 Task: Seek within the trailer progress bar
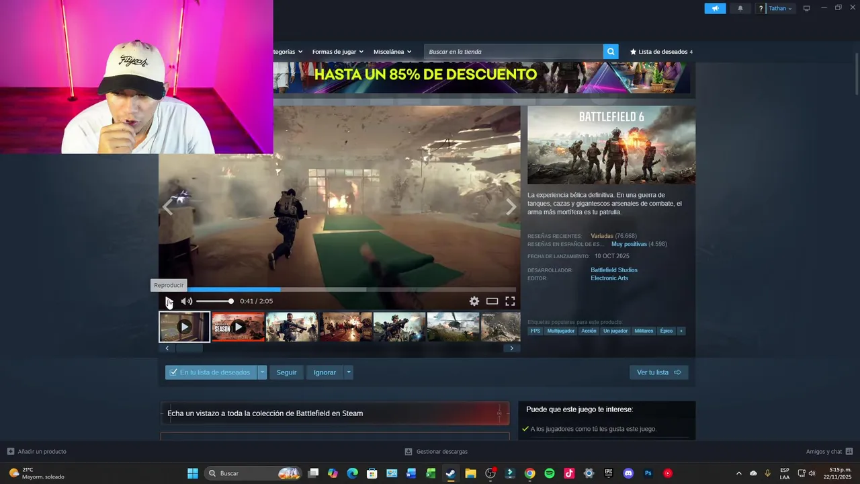[x=339, y=290]
